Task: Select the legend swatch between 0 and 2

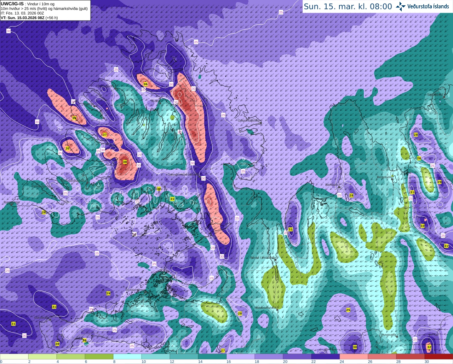Action: 14,357
